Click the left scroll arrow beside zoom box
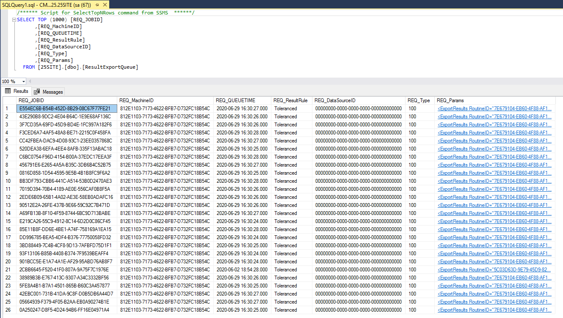 (30, 81)
